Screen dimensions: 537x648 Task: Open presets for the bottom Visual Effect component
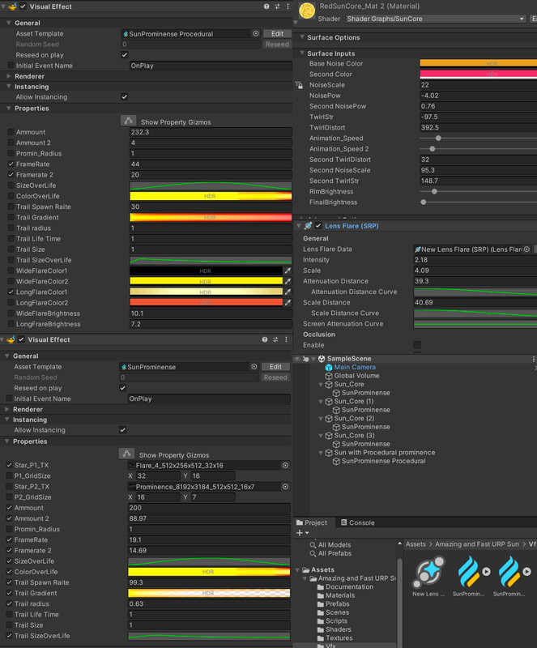pos(275,339)
